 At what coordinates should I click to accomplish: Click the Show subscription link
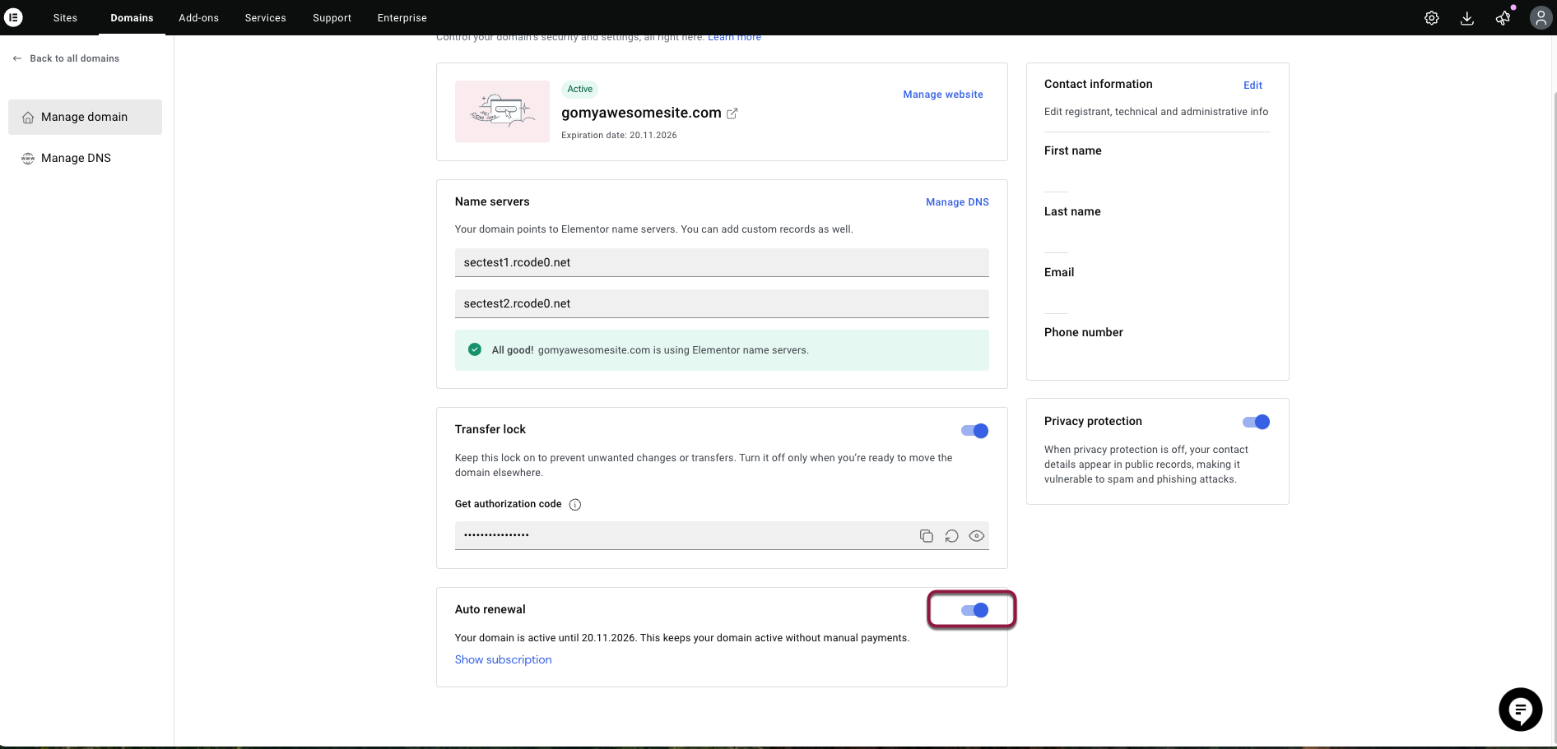point(503,659)
